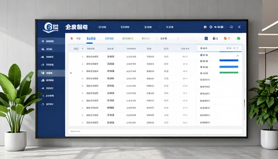
Task: Click the red dot icon before the tabs
Action: coord(72,38)
